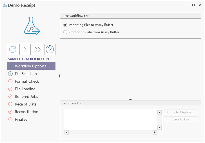
Task: Click the Save to File button
Action: 181,119
